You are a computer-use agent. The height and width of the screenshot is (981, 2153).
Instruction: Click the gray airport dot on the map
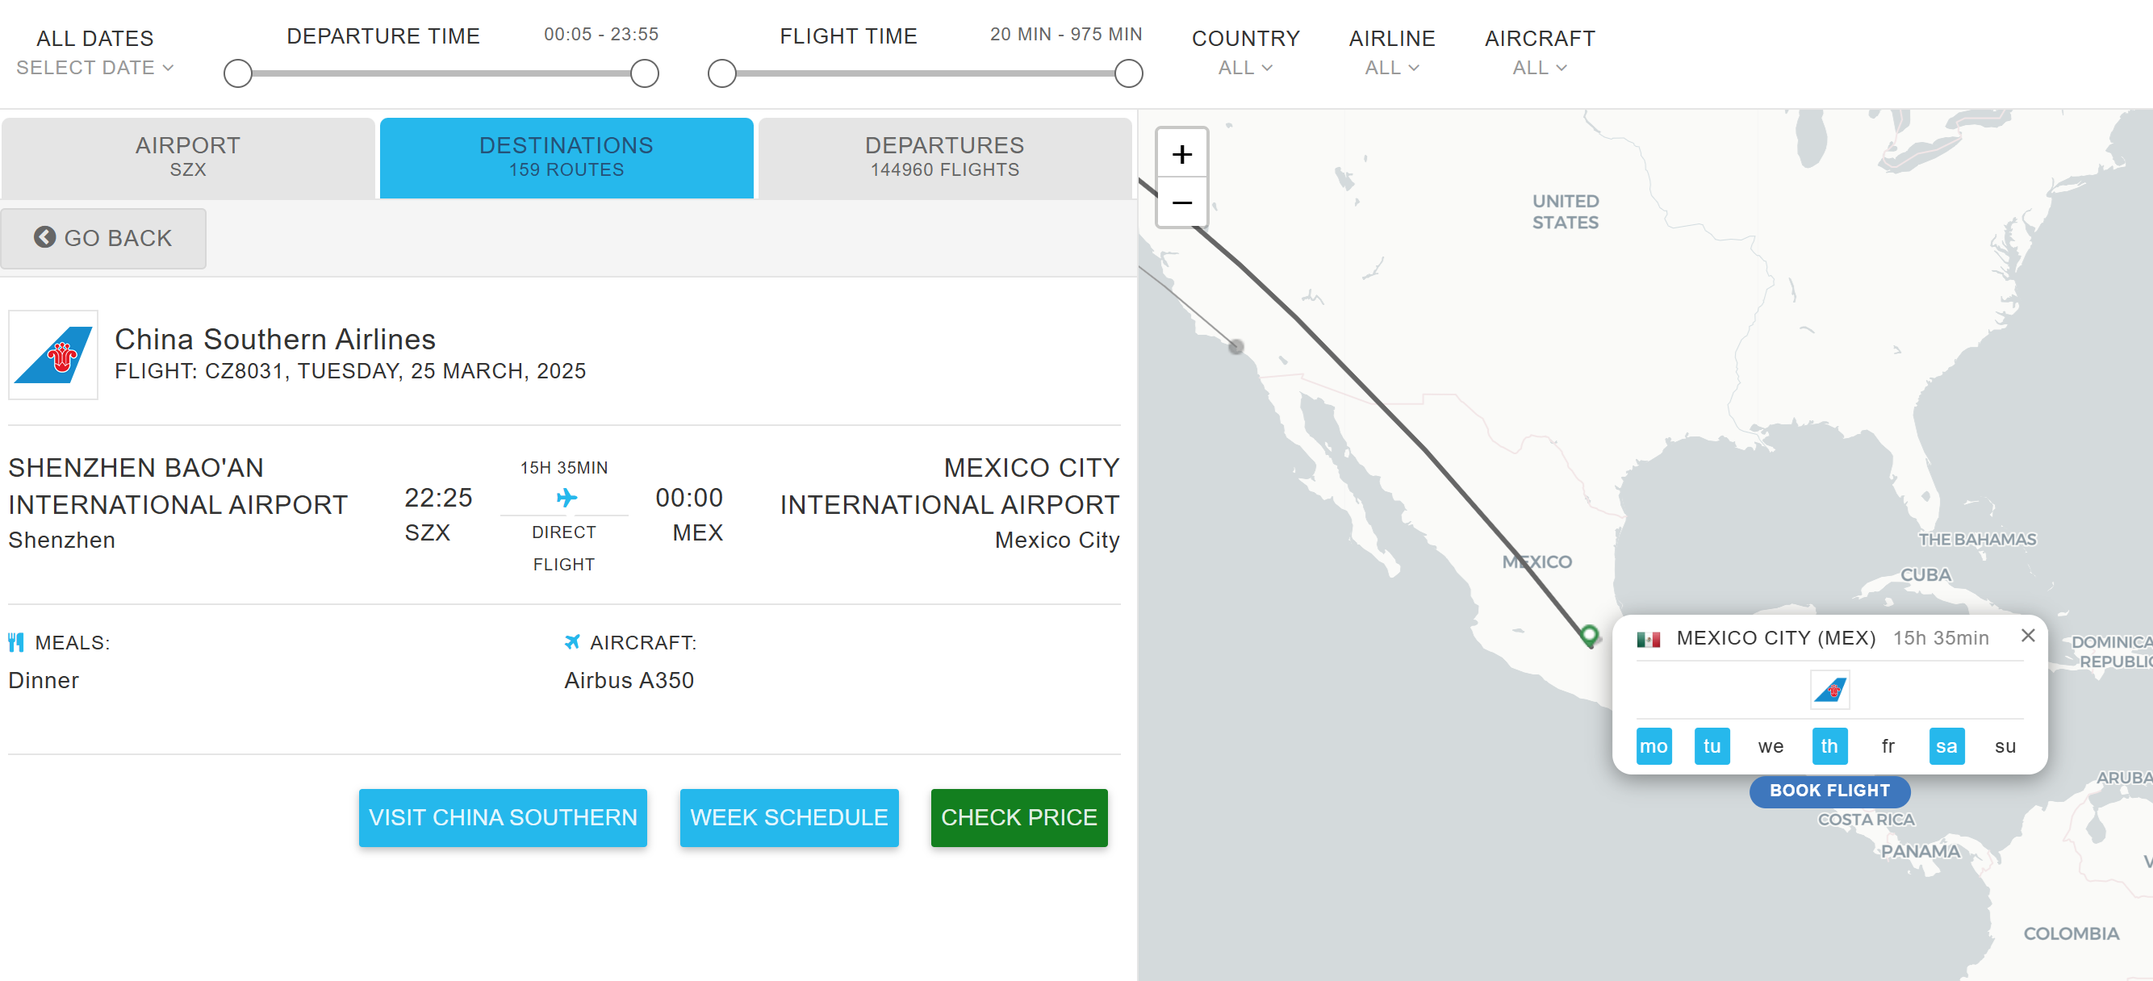(1236, 347)
